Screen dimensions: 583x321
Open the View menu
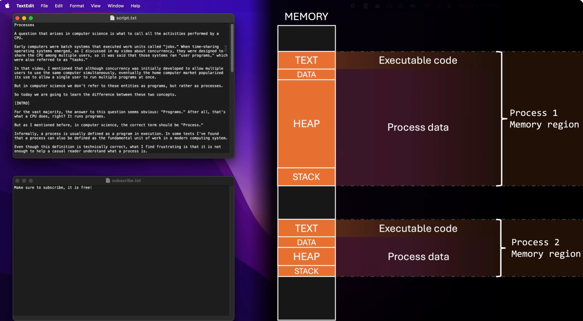tap(95, 6)
